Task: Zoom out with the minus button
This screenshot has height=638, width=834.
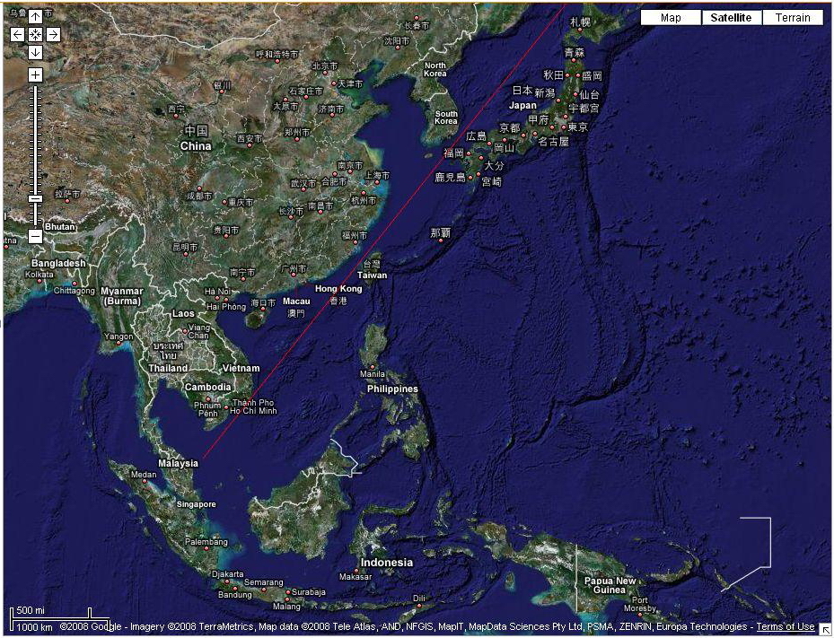Action: click(x=35, y=236)
